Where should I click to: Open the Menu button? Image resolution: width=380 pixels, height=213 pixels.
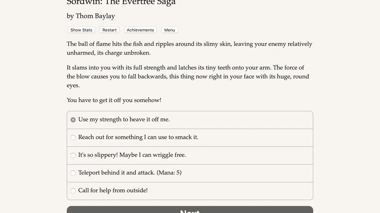(x=170, y=30)
